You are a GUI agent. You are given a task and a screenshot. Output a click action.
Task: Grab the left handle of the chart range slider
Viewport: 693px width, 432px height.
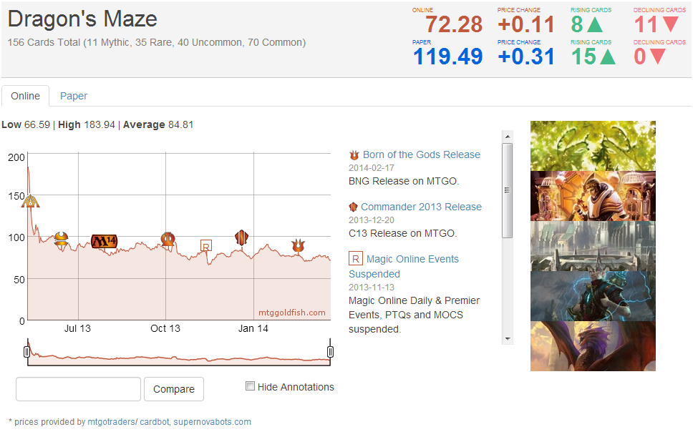27,351
